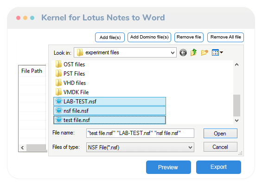Click the OST files folder icon
262x186 pixels.
coord(58,64)
